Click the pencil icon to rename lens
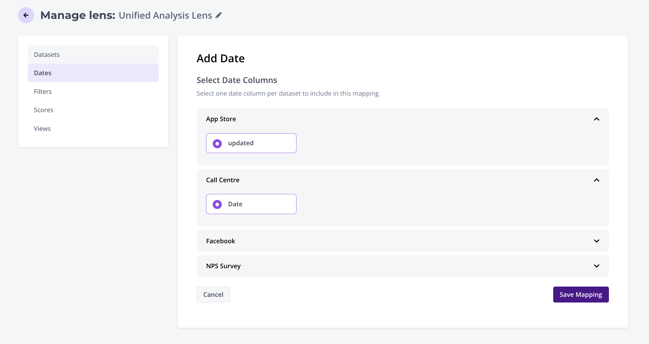 [x=219, y=15]
